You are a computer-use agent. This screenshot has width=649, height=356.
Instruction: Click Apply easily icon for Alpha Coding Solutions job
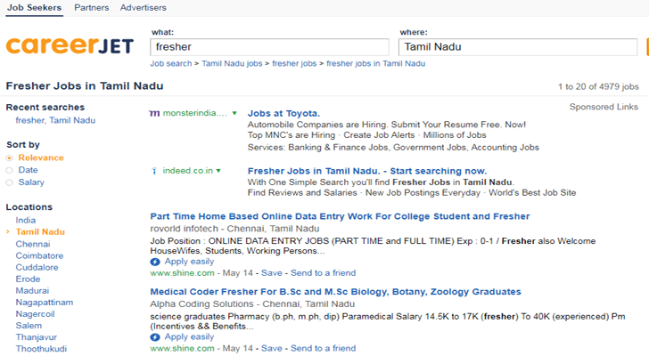tap(155, 337)
